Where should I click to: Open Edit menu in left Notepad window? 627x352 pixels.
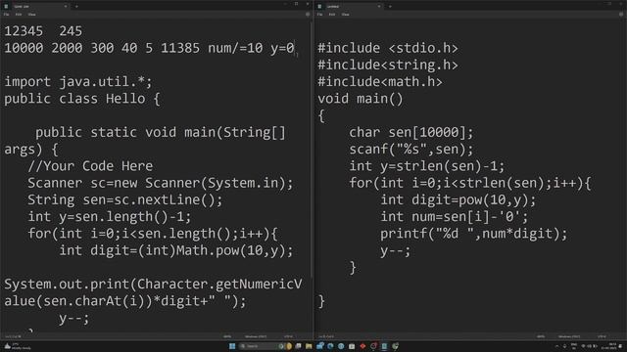pos(19,15)
